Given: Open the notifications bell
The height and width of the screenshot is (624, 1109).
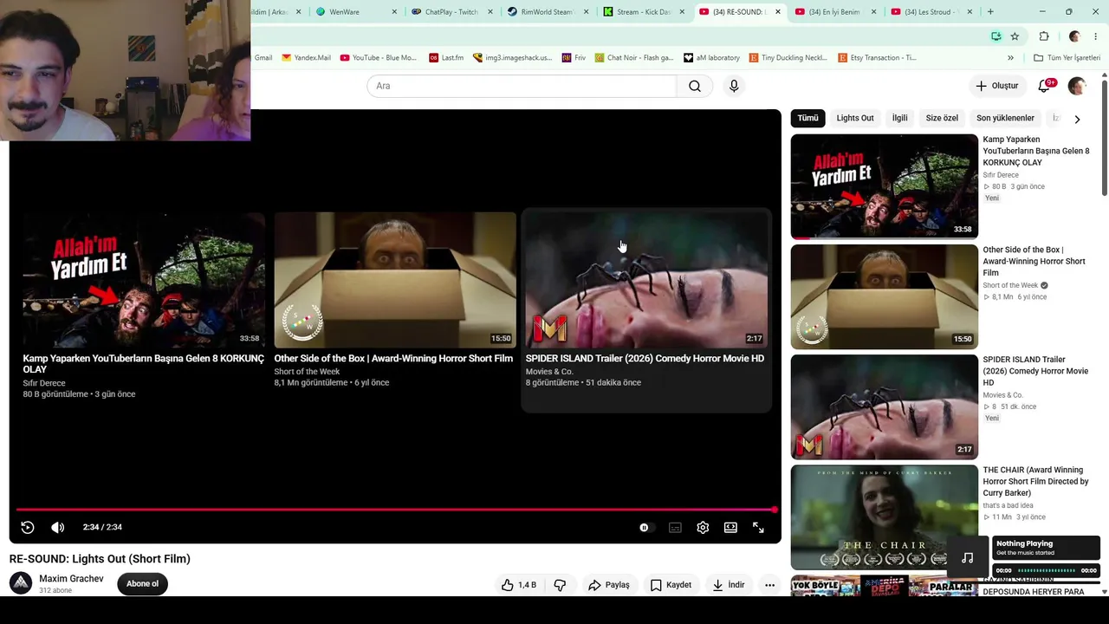Looking at the screenshot, I should tap(1044, 86).
